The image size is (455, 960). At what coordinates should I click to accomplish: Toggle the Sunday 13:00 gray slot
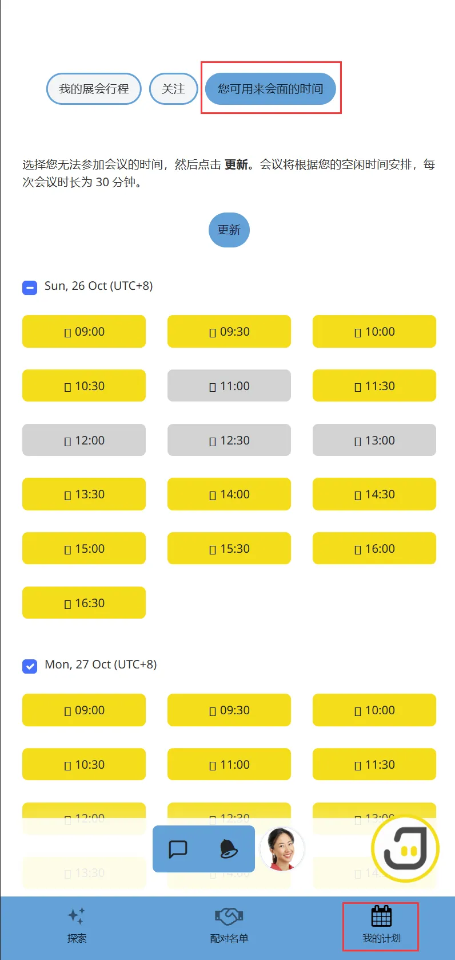(374, 440)
